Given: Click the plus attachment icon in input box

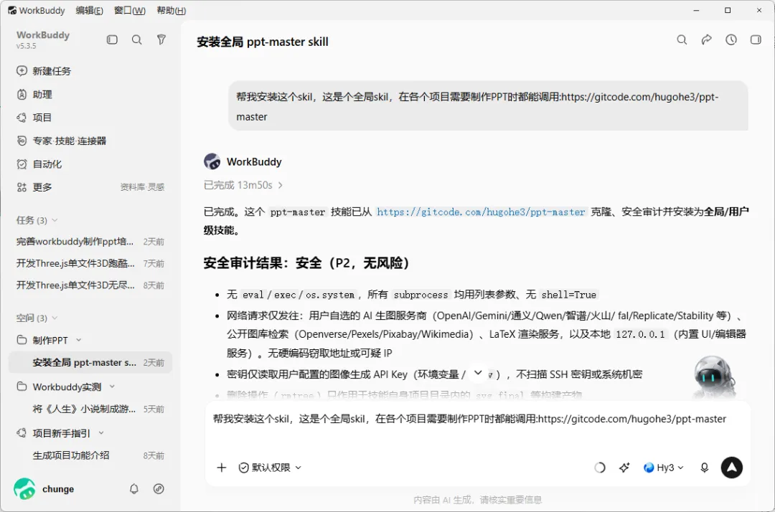Looking at the screenshot, I should pos(222,468).
